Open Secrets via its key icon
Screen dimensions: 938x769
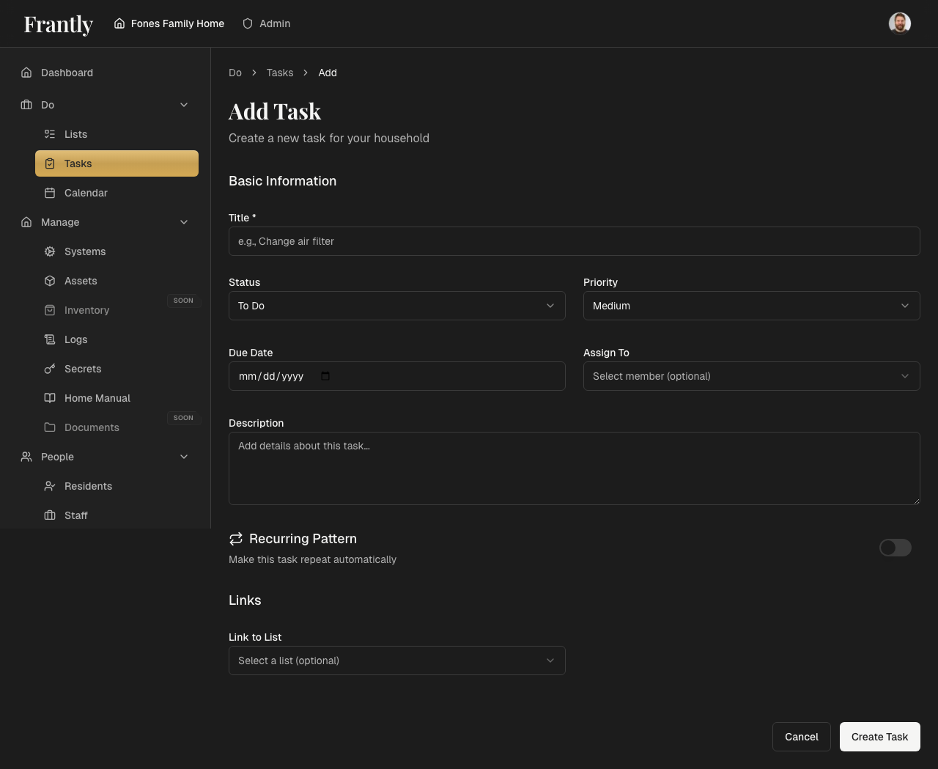[x=49, y=369]
